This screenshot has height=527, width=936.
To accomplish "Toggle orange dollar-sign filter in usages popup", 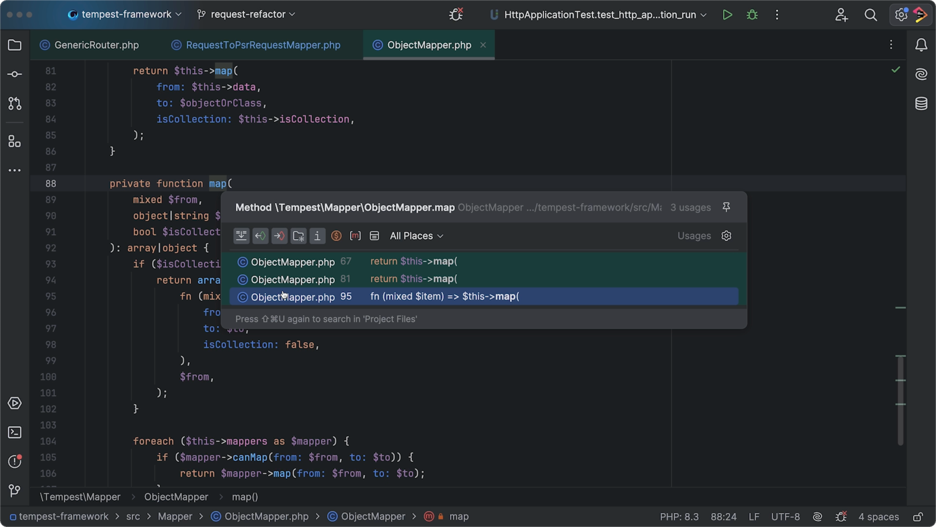I will pos(336,236).
